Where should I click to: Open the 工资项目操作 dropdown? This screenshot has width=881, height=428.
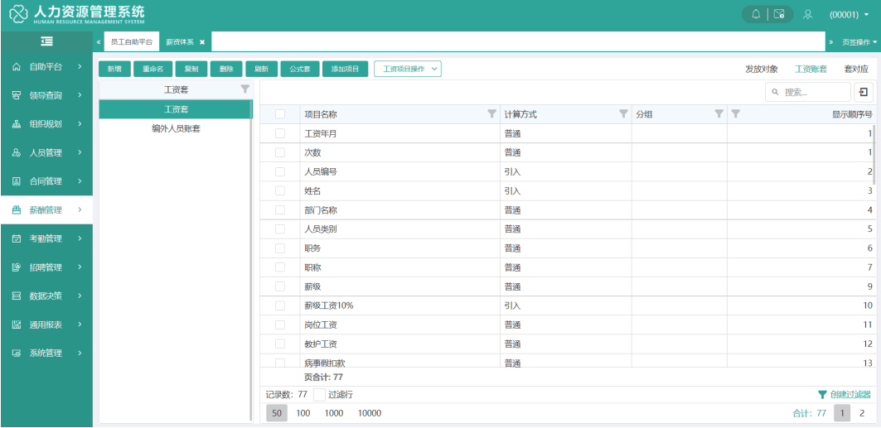click(x=408, y=69)
